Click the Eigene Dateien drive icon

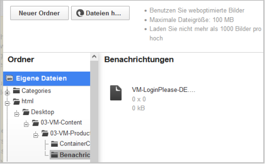(9, 78)
